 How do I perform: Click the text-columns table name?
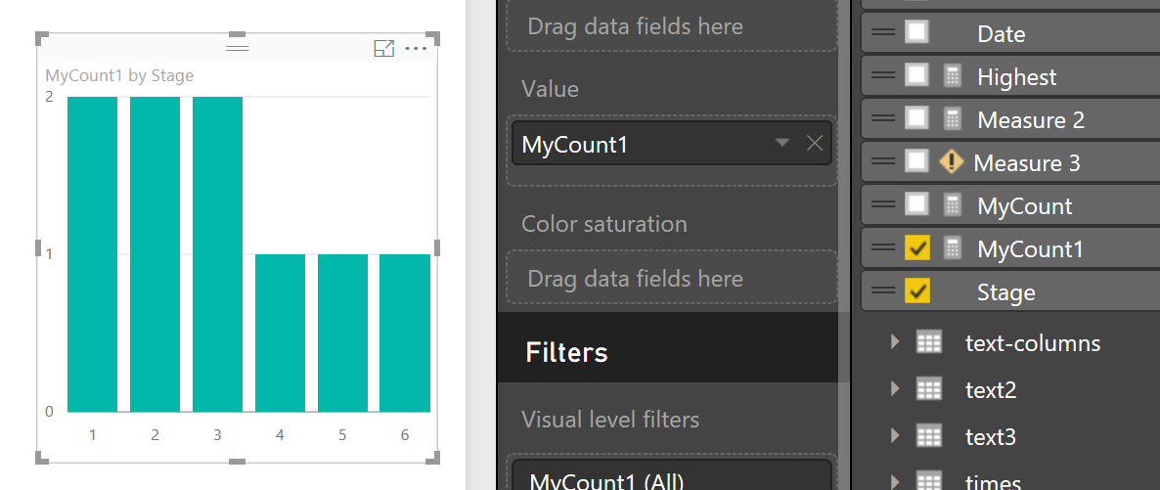coord(1033,342)
